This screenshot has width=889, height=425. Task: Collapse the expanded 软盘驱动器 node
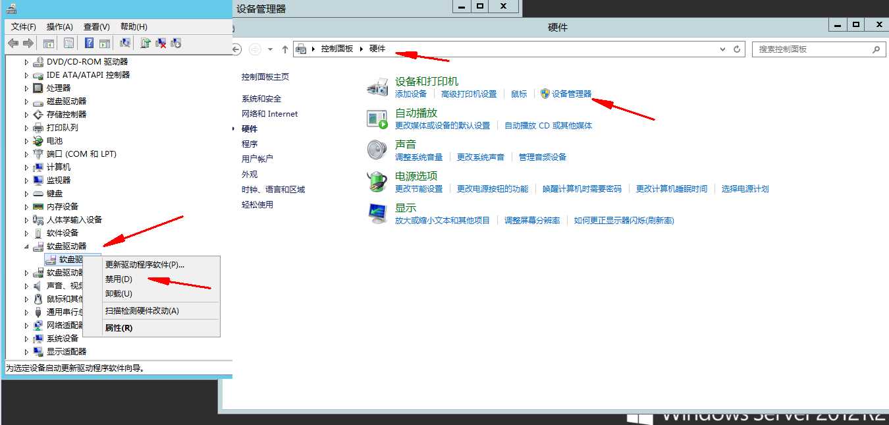27,246
